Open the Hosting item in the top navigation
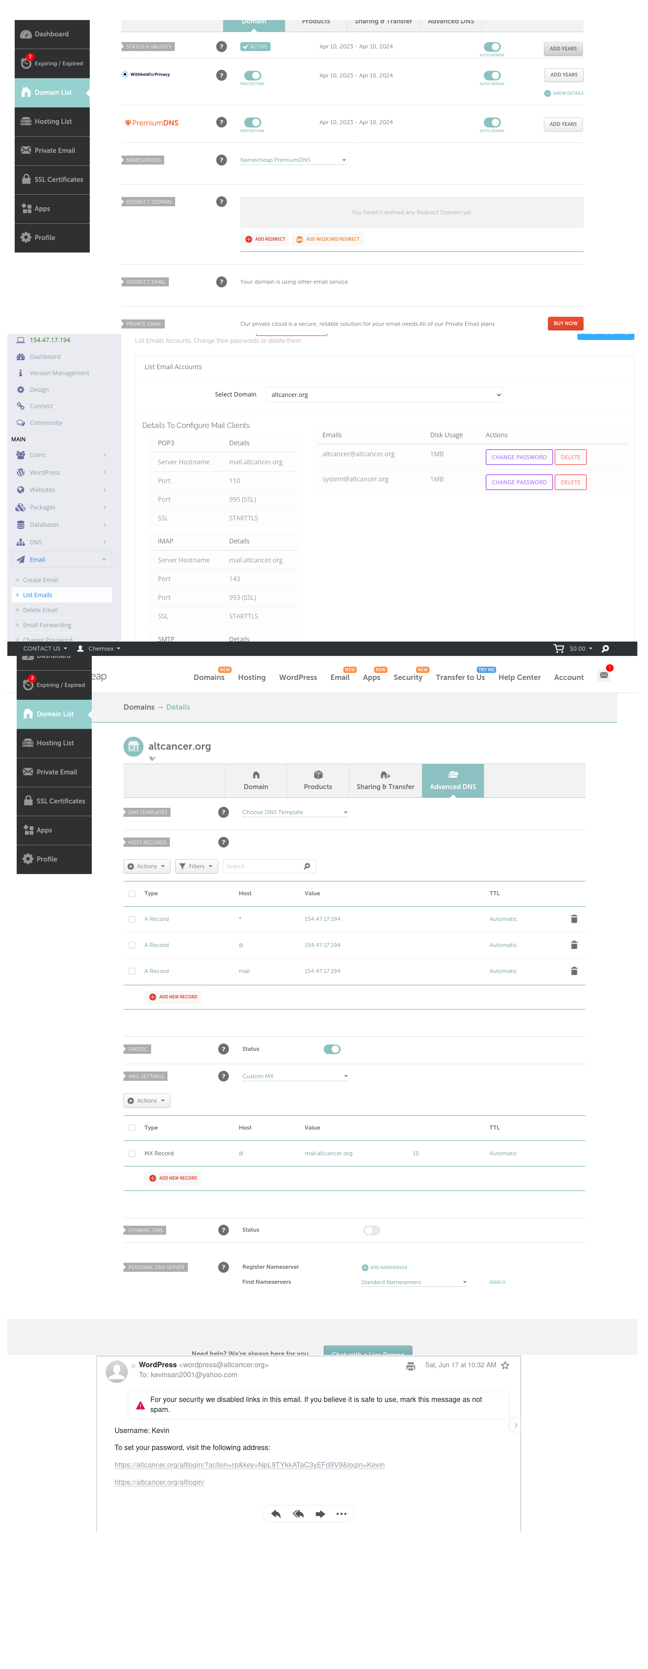Viewport: 648px width, 1669px height. point(252,677)
